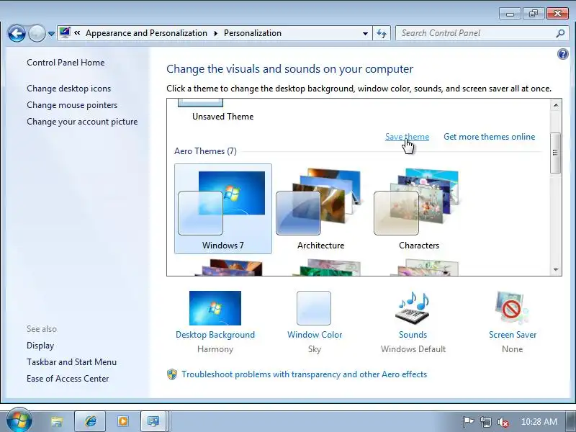576x432 pixels.
Task: Go to Control Panel Home
Action: [66, 63]
